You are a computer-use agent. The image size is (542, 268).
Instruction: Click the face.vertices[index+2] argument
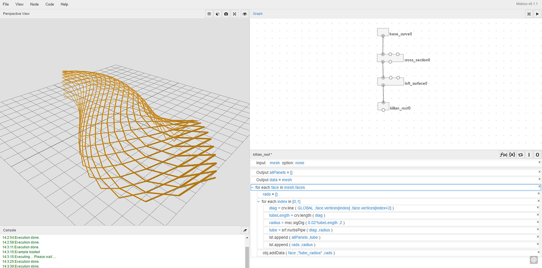click(372, 208)
